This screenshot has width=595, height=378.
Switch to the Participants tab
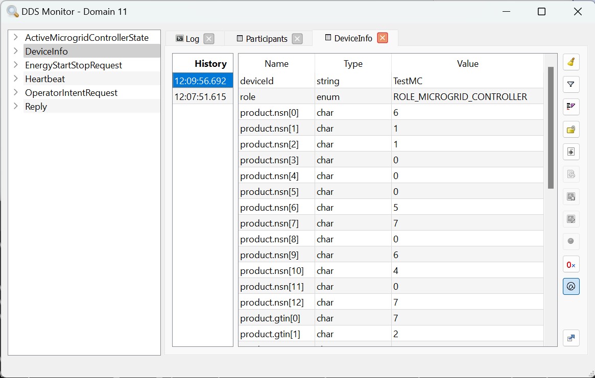[262, 39]
